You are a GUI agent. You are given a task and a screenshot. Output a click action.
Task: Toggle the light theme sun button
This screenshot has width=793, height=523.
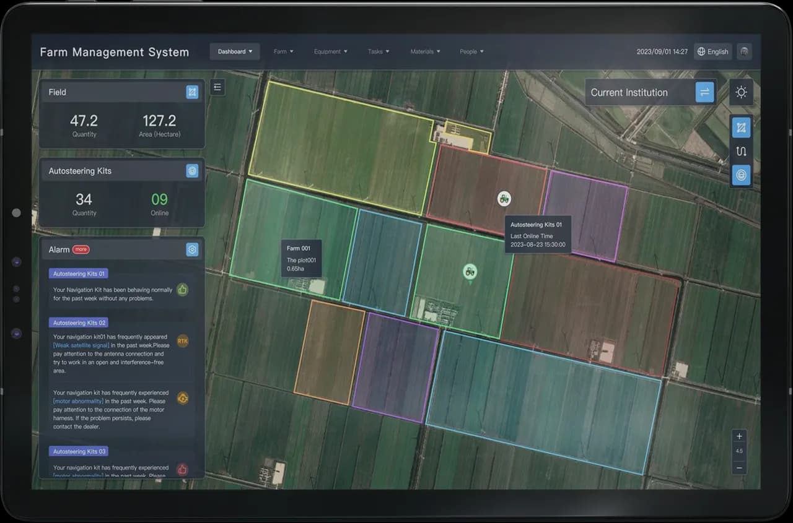point(741,92)
